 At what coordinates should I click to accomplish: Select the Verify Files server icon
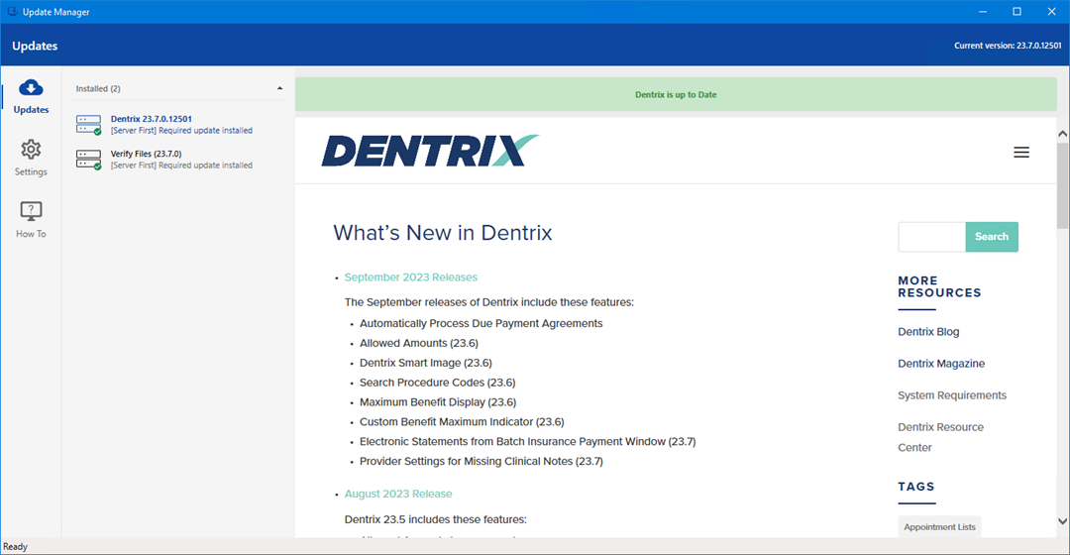click(89, 160)
